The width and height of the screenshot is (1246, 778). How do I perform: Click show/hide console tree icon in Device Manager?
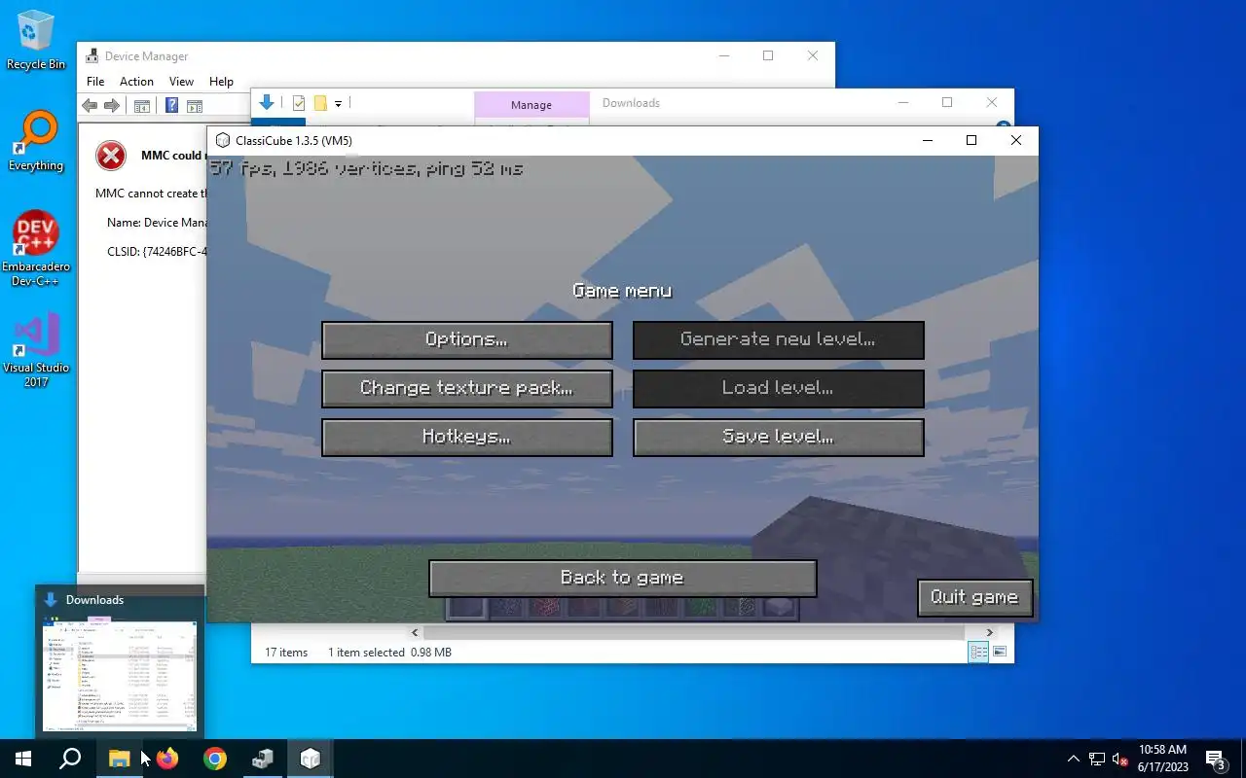tap(142, 106)
